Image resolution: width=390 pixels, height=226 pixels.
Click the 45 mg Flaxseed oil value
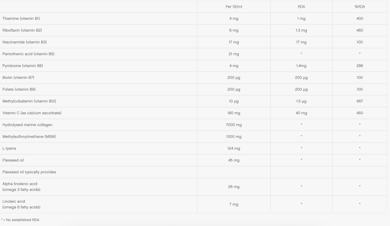pyautogui.click(x=234, y=160)
